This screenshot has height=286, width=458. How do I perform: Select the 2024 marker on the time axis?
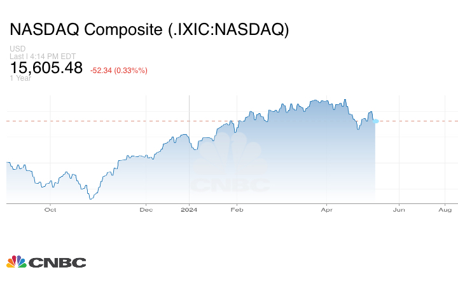(190, 209)
